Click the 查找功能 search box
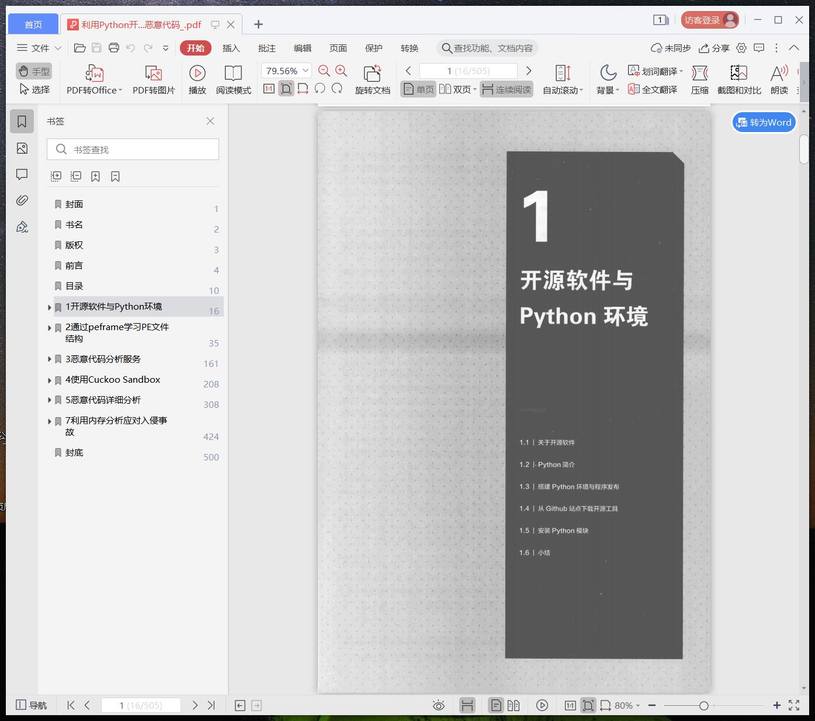The height and width of the screenshot is (721, 815). 487,48
